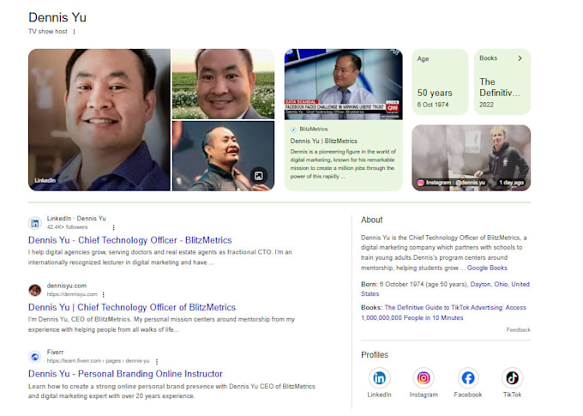
Task: Click the Instagram logo on the post thumbnail
Action: pyautogui.click(x=420, y=183)
